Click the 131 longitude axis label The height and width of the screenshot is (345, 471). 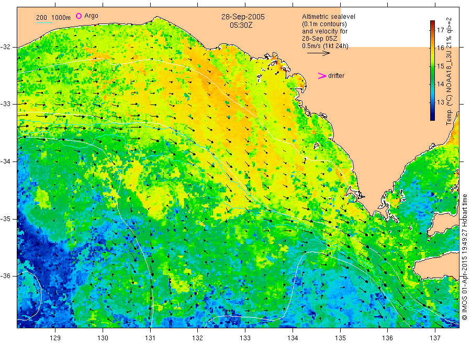150,338
